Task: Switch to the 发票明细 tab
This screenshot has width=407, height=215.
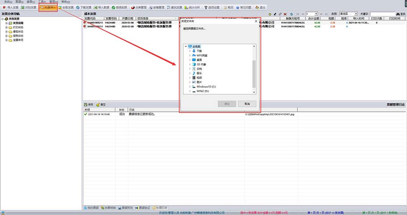Action: coord(109,207)
